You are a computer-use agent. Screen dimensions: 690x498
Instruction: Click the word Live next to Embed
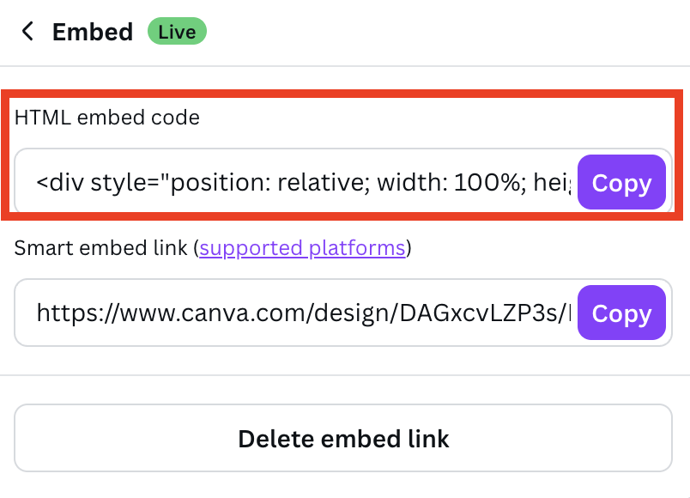[x=177, y=33]
